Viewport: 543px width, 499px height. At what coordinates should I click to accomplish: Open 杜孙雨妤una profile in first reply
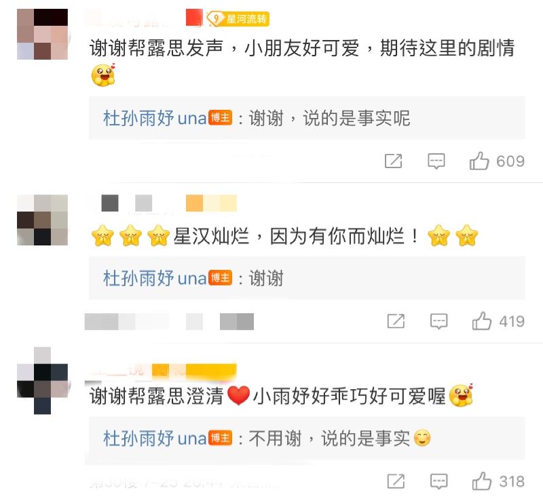point(155,119)
